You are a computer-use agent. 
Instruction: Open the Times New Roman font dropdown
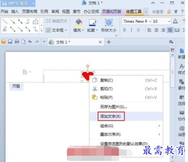(x=150, y=22)
